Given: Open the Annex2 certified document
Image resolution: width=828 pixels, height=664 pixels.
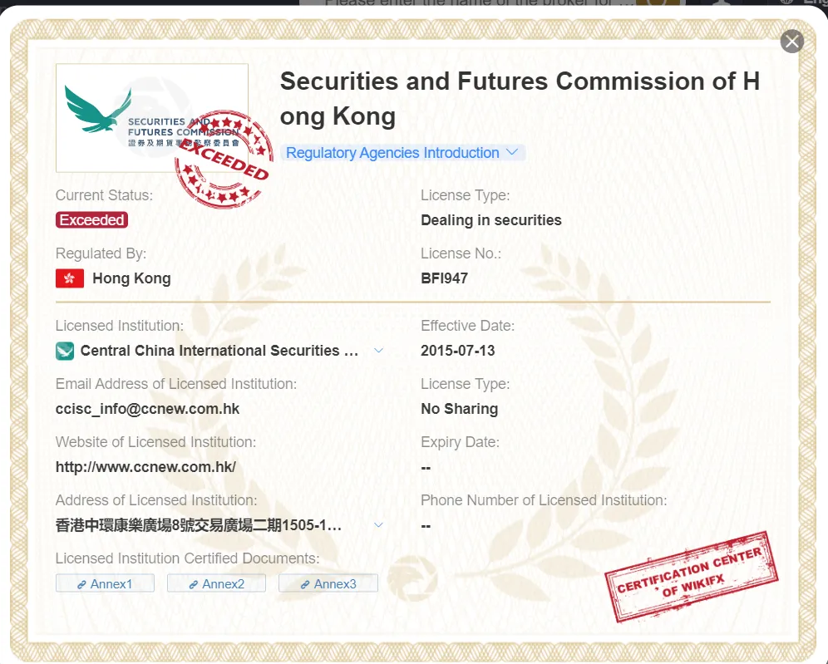Looking at the screenshot, I should click(x=216, y=583).
